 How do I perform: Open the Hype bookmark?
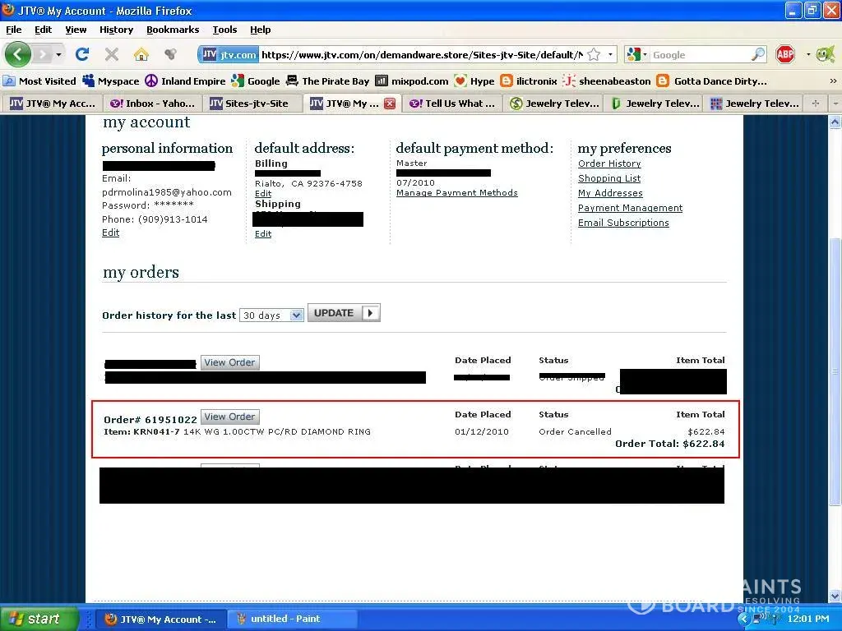[x=474, y=81]
